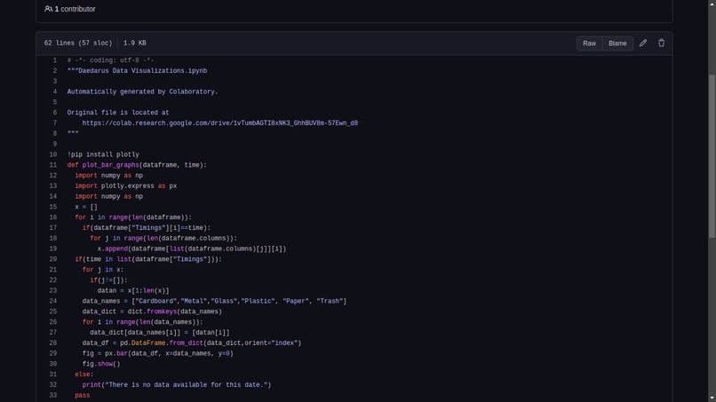Click the contributors people icon
Screen dimensions: 716x402
48,9
